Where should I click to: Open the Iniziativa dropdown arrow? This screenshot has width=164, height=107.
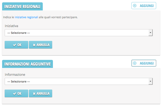[x=150, y=33]
